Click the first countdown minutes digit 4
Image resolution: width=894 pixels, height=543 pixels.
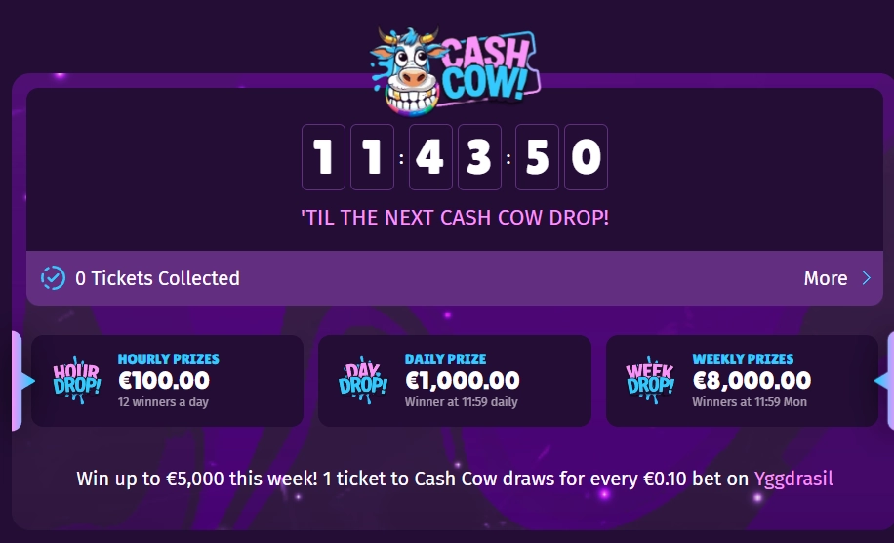tap(429, 157)
